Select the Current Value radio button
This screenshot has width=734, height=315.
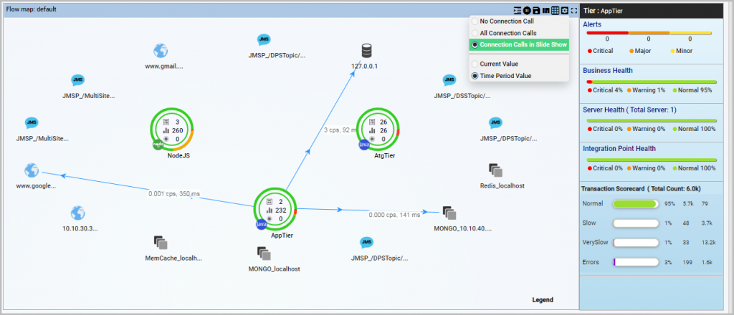[475, 64]
